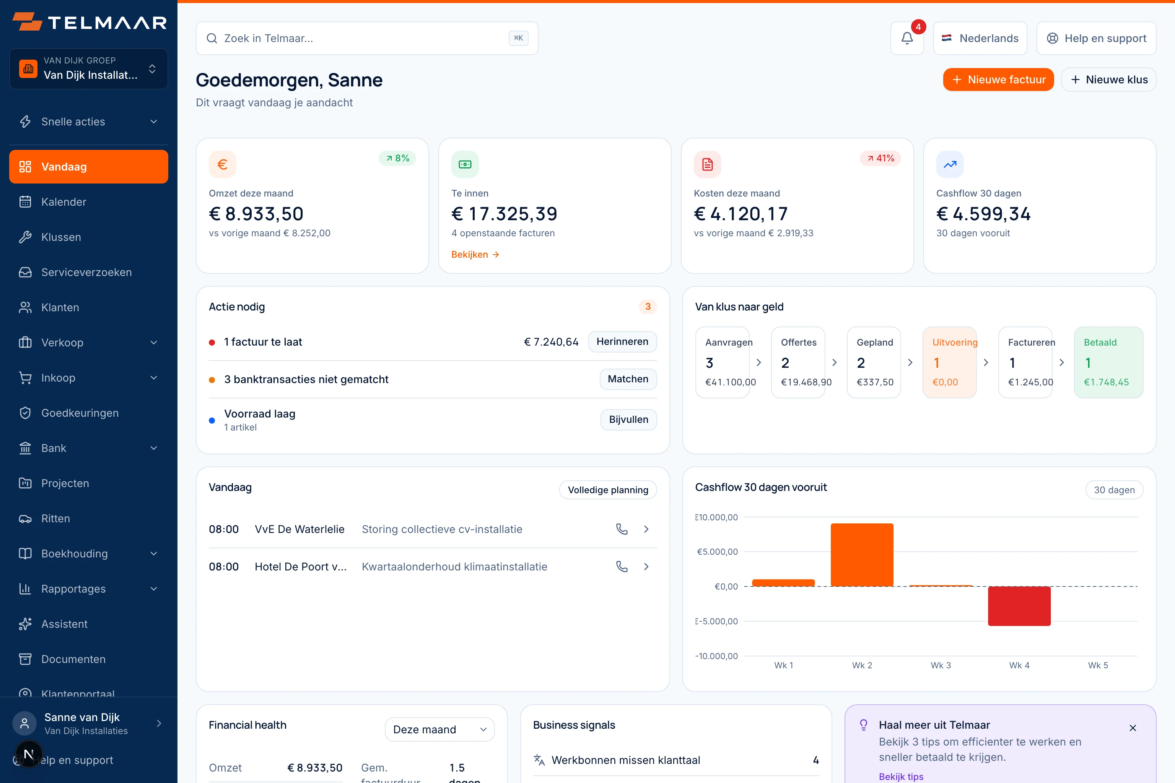Image resolution: width=1175 pixels, height=783 pixels.
Task: Click the Wk 4 red cashflow bar
Action: click(1019, 606)
